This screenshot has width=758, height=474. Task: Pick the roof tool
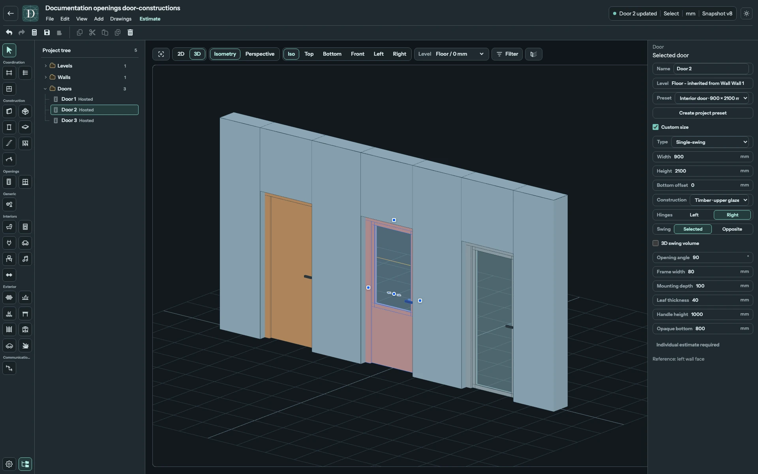click(x=9, y=160)
